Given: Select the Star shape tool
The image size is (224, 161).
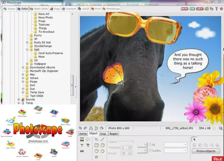Looking at the screenshot, I should 96,157.
